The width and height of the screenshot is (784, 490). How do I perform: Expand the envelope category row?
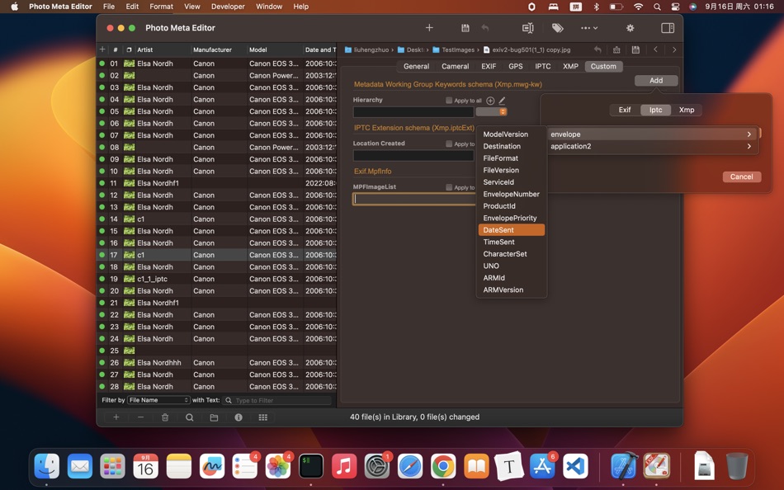click(652, 134)
